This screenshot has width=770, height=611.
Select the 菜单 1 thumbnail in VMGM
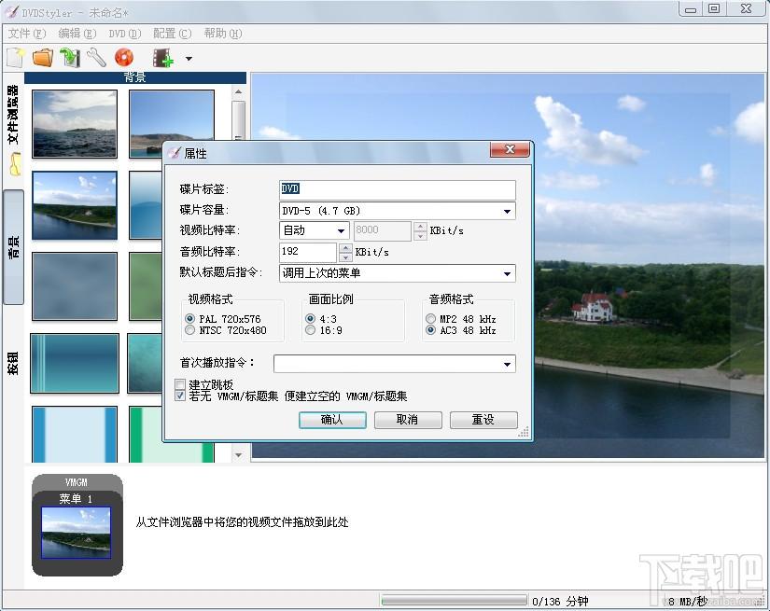(x=77, y=533)
